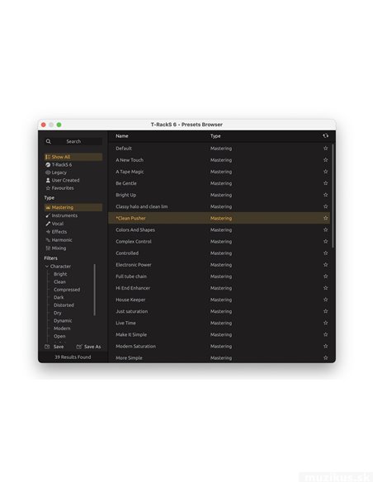Favourite the A New Touch preset star
373x482 pixels.
tap(325, 160)
